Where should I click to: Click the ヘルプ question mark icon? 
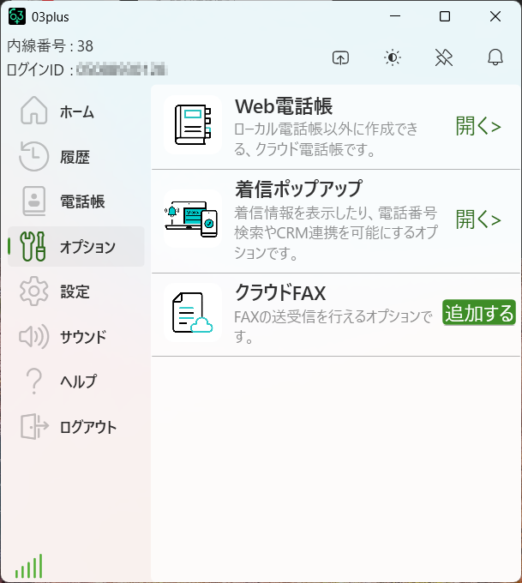click(34, 382)
